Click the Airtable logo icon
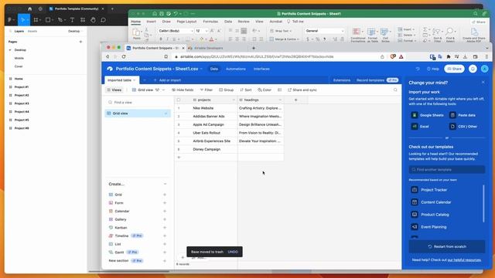Screen dimensions: 495x278 click(110, 69)
